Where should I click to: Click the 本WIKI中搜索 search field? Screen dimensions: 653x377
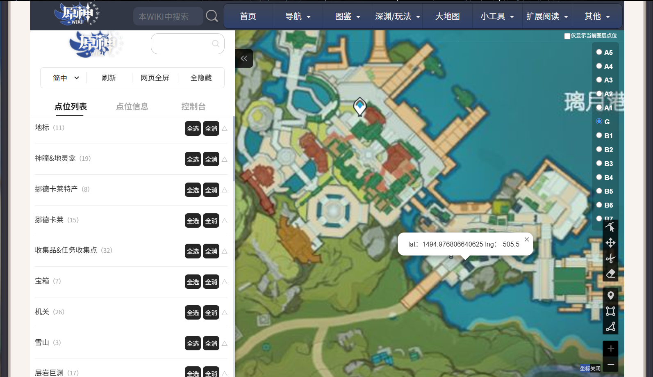tap(168, 16)
